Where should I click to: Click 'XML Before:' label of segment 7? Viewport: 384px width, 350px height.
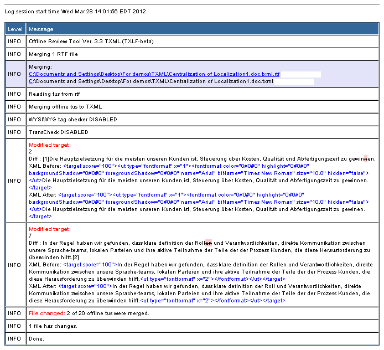coord(45,265)
